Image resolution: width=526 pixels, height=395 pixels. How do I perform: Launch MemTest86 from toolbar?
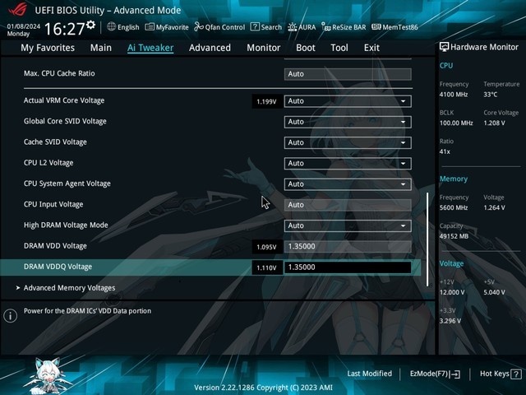pos(394,27)
